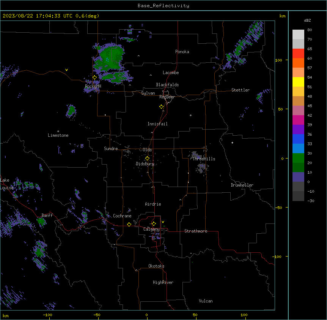
Task: Pick the bright yellow swatch in the legend
Action: point(298,82)
